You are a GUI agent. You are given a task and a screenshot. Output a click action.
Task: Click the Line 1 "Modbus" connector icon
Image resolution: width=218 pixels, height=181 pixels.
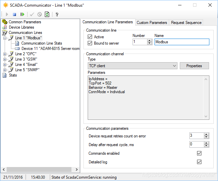pyautogui.click(x=11, y=38)
